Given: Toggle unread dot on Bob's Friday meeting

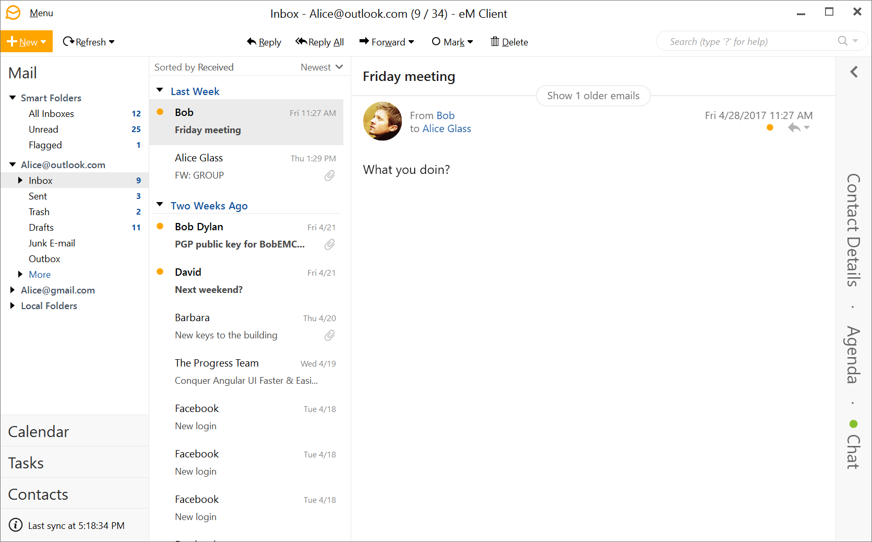Looking at the screenshot, I should pyautogui.click(x=160, y=112).
